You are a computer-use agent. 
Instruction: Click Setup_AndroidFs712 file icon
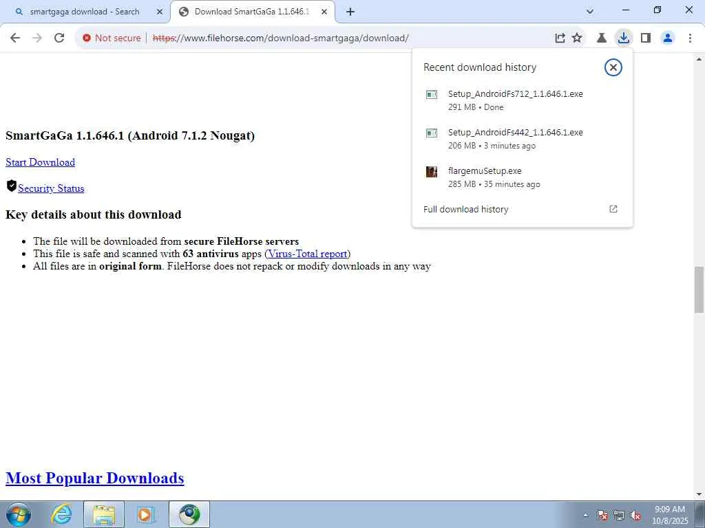pos(432,94)
